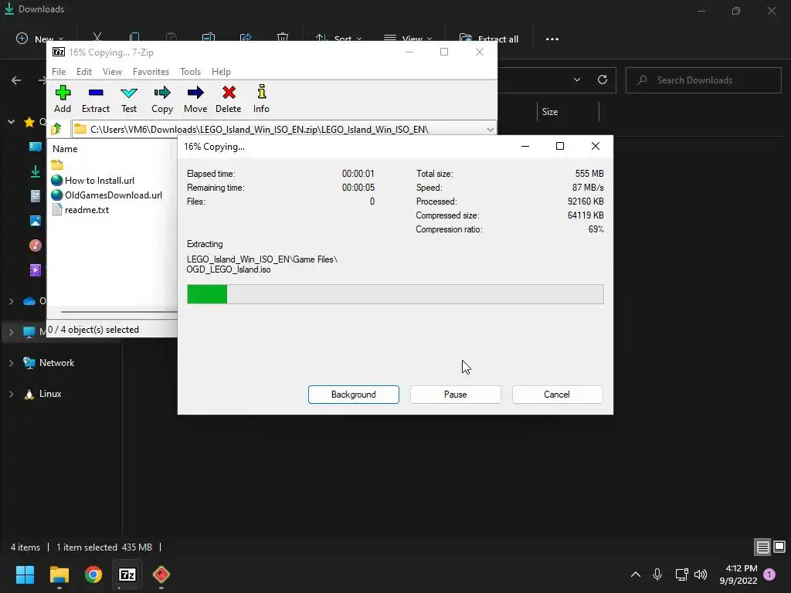Open the Music quick access icon
Screen dimensions: 791x593
pyautogui.click(x=36, y=246)
